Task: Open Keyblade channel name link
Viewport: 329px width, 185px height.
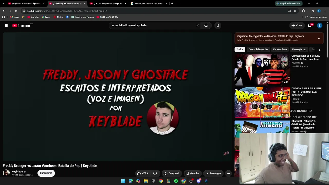Action: coord(17,172)
